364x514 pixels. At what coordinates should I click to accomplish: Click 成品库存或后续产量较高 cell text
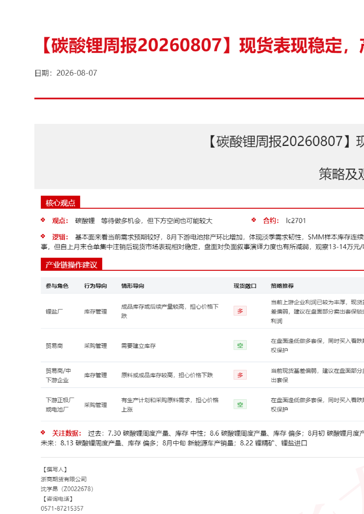pyautogui.click(x=170, y=311)
